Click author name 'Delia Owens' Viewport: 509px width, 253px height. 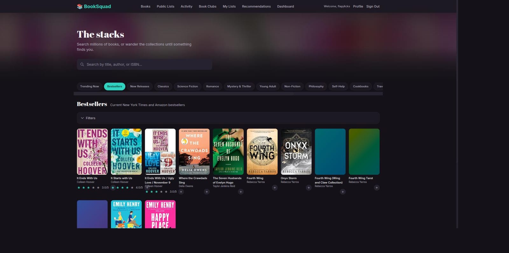[186, 186]
